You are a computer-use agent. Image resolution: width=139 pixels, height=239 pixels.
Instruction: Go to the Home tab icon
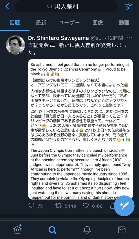click(x=17, y=229)
